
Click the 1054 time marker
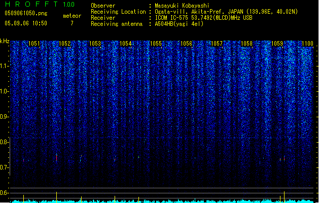(x=126, y=44)
